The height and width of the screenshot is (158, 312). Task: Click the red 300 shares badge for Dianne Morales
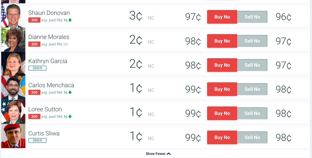coord(34,44)
